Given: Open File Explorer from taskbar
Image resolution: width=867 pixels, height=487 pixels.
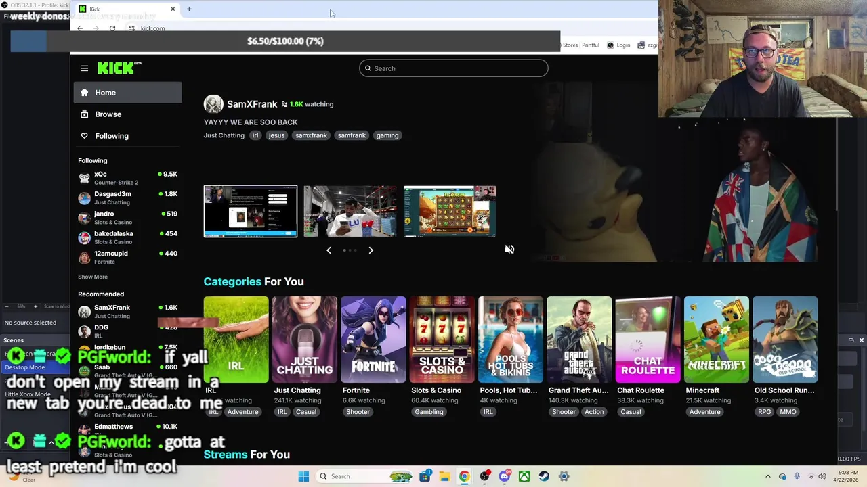Looking at the screenshot, I should (444, 476).
